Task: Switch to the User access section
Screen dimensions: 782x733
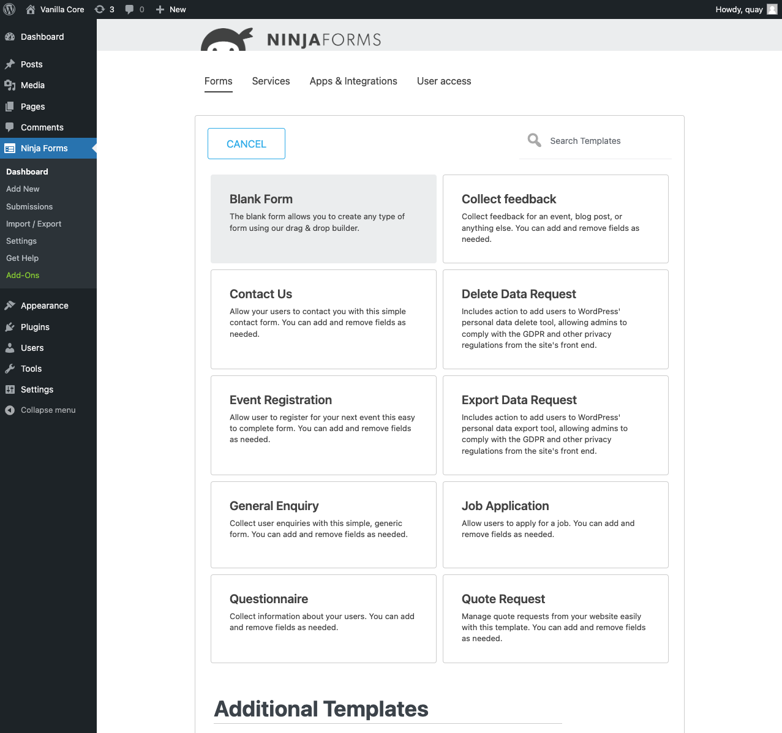Action: click(x=443, y=81)
